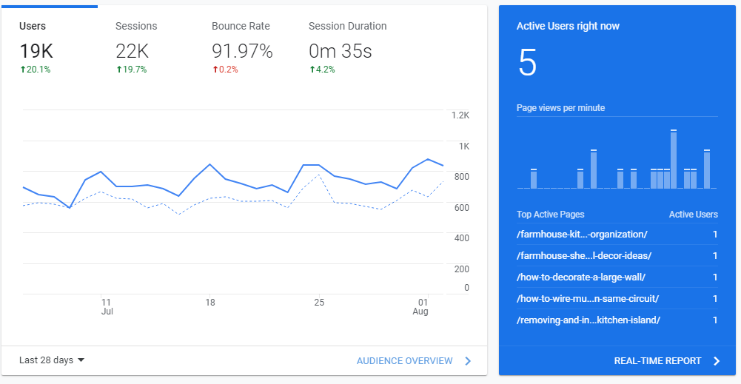Click the green arrow beside 20.1% users change

coord(22,70)
